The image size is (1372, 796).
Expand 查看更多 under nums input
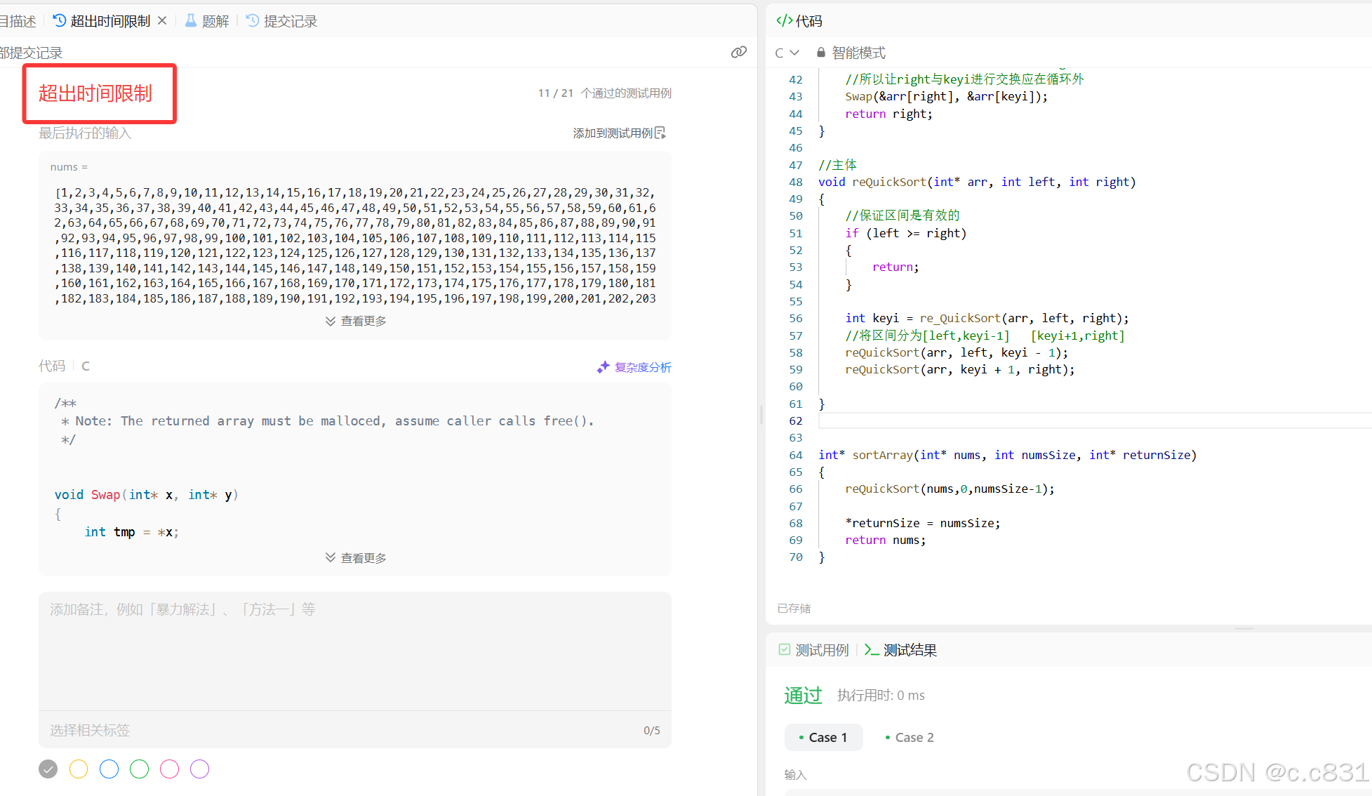(356, 321)
